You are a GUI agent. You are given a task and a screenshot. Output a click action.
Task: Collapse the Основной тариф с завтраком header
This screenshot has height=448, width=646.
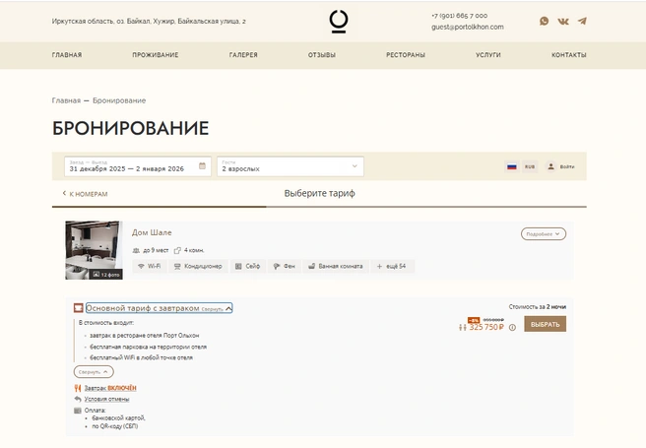pyautogui.click(x=159, y=308)
